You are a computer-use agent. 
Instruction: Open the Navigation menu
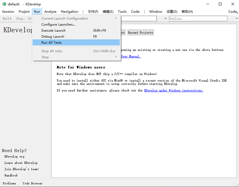tap(69, 12)
